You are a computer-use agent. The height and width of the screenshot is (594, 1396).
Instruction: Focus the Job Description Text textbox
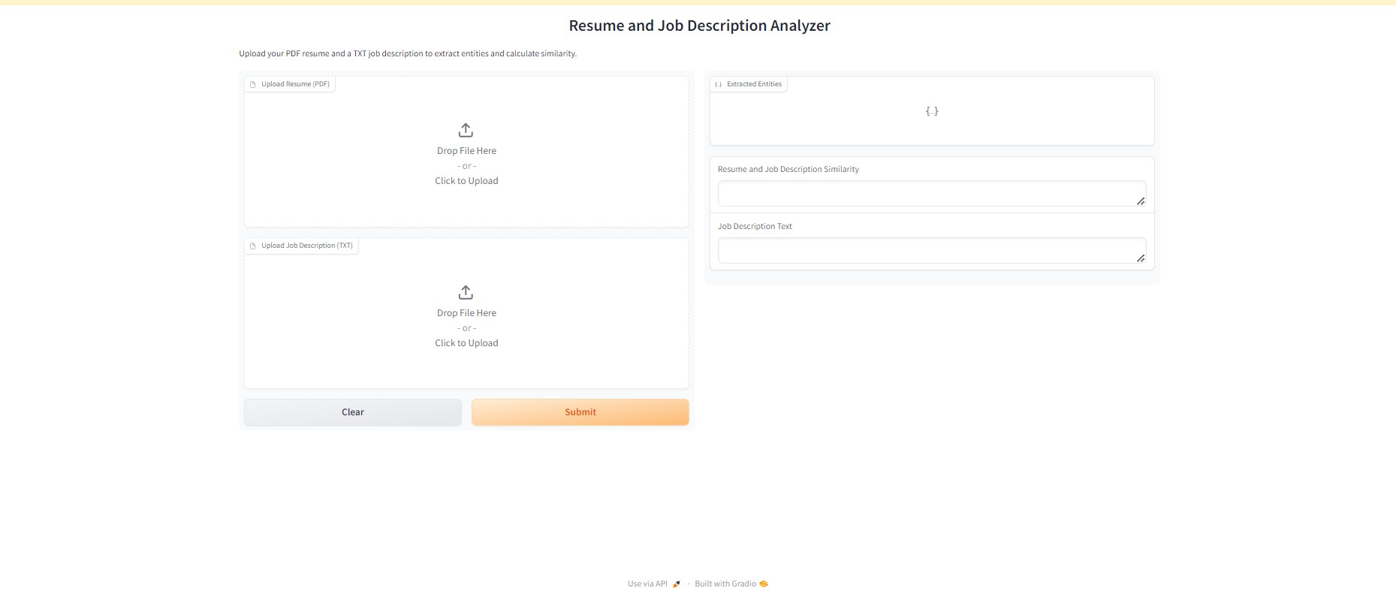pyautogui.click(x=924, y=251)
